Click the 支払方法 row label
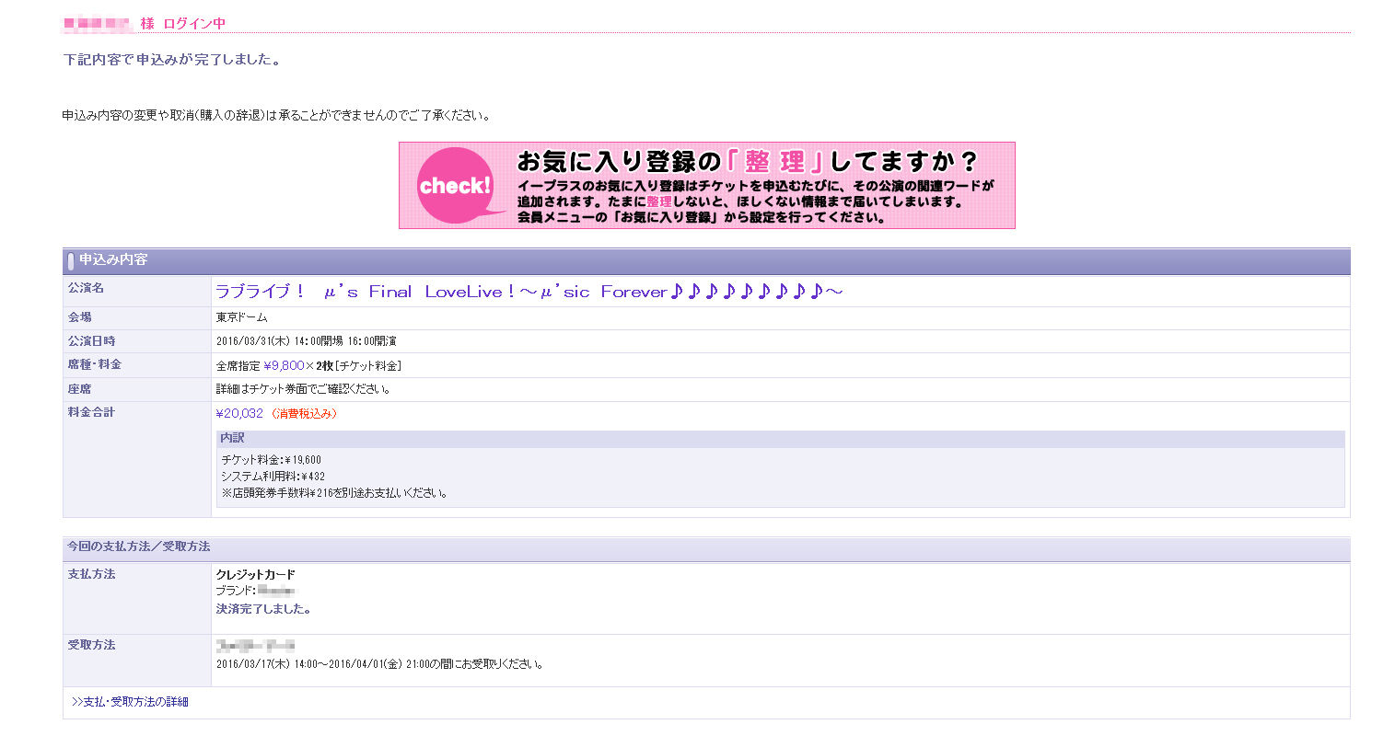The height and width of the screenshot is (736, 1395). [92, 574]
